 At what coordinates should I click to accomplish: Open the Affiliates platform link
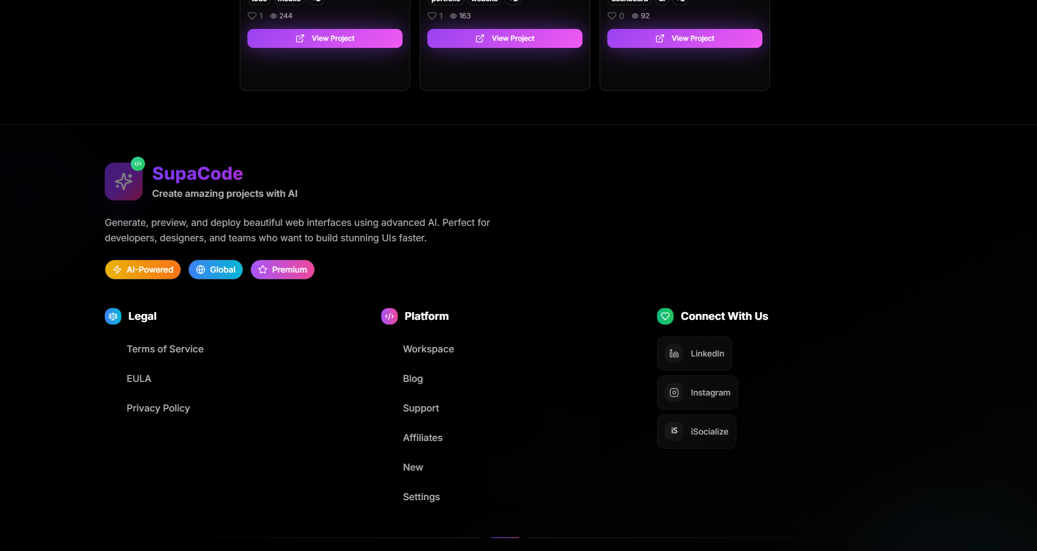[423, 438]
